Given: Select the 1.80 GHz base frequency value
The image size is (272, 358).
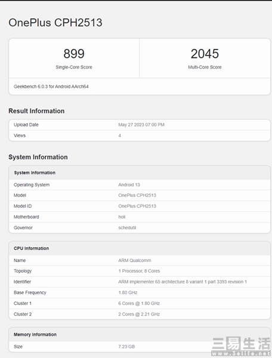Looking at the screenshot, I should [128, 292].
